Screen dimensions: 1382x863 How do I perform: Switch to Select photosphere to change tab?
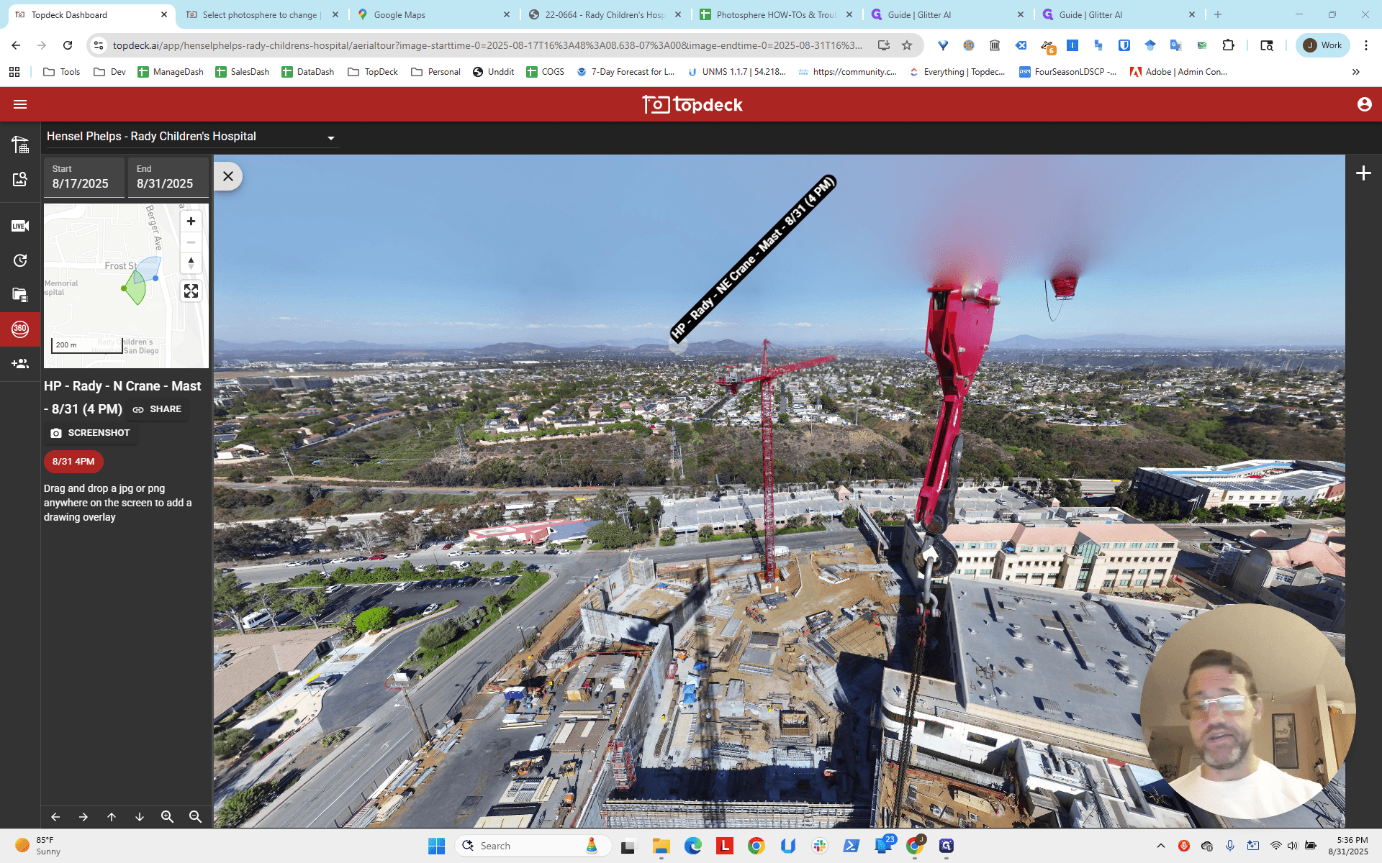[x=261, y=14]
